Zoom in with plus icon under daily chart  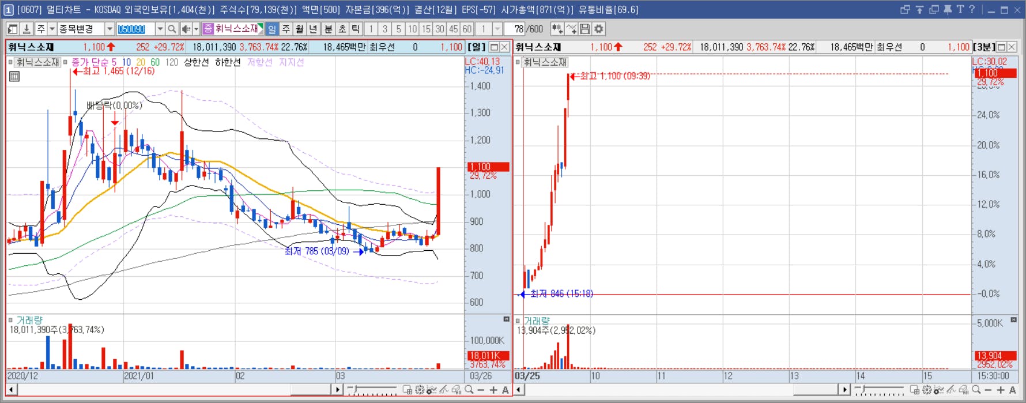coord(493,390)
